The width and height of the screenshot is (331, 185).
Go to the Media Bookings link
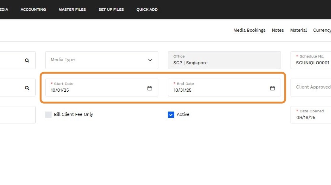[249, 30]
